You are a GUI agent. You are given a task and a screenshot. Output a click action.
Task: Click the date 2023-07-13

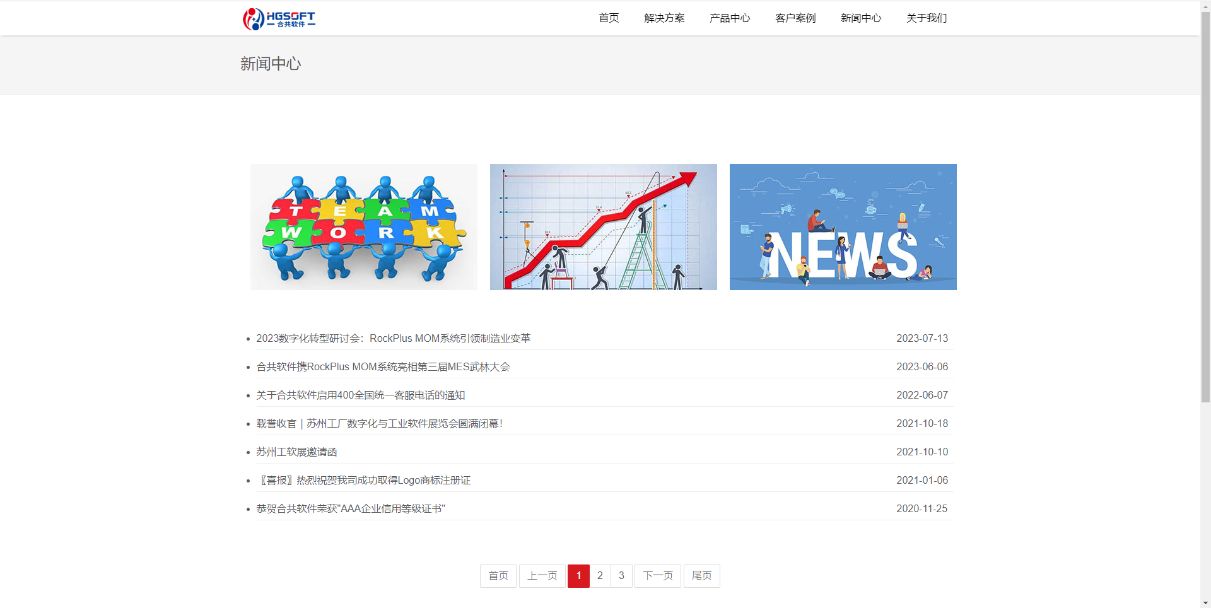pos(922,339)
